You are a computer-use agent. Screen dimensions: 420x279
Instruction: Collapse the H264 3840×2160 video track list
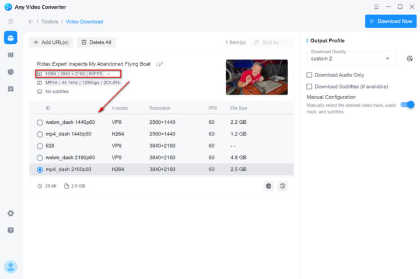[x=108, y=74]
